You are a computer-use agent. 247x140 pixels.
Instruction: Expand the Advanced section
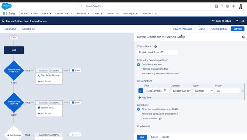(x=144, y=126)
